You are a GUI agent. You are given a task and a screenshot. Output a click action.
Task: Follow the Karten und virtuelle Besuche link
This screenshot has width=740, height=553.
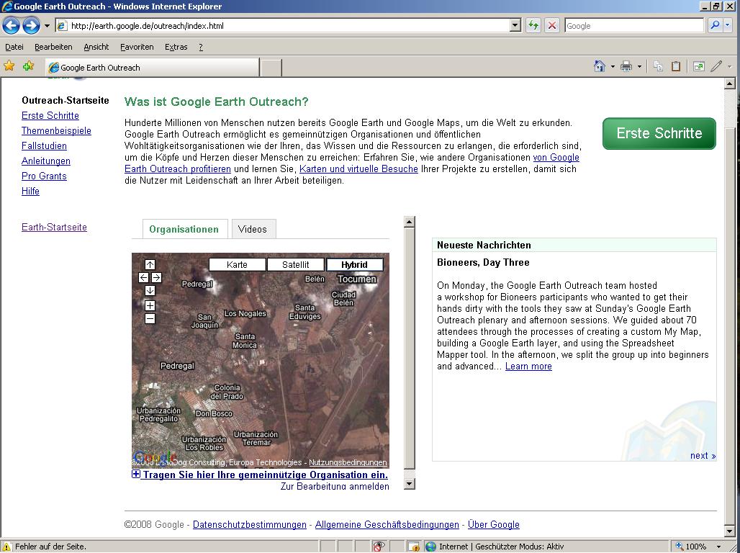(358, 168)
